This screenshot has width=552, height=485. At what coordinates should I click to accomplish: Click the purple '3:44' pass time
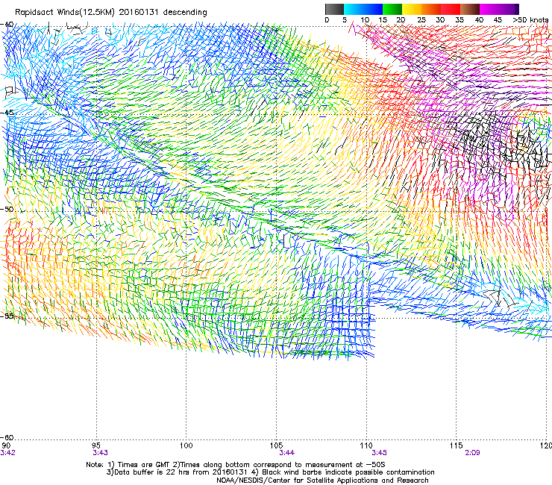coord(287,453)
